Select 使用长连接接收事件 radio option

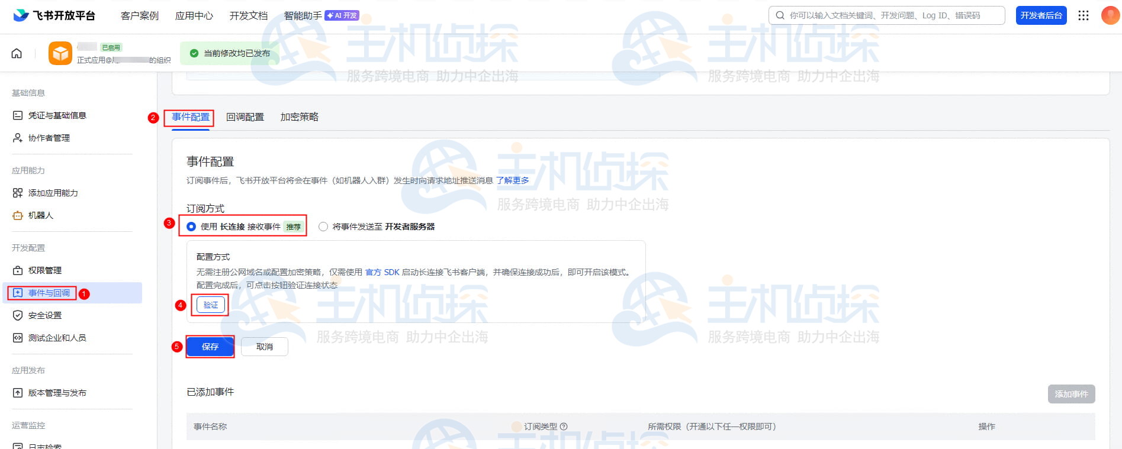[x=191, y=227]
